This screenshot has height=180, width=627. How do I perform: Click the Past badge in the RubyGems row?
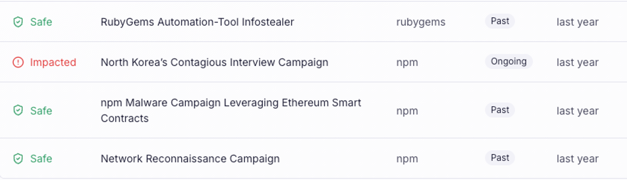point(500,21)
